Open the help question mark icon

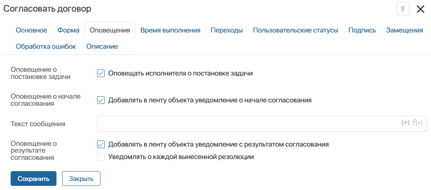[403, 9]
